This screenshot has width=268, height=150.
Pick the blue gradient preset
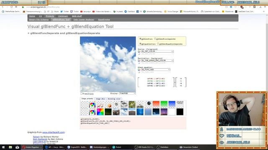pyautogui.click(x=172, y=105)
